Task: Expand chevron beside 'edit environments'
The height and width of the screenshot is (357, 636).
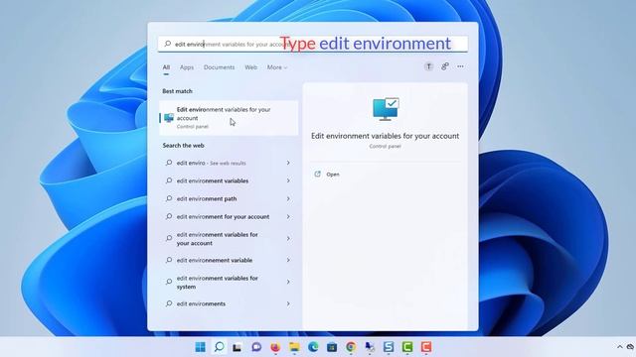Action: click(x=288, y=303)
